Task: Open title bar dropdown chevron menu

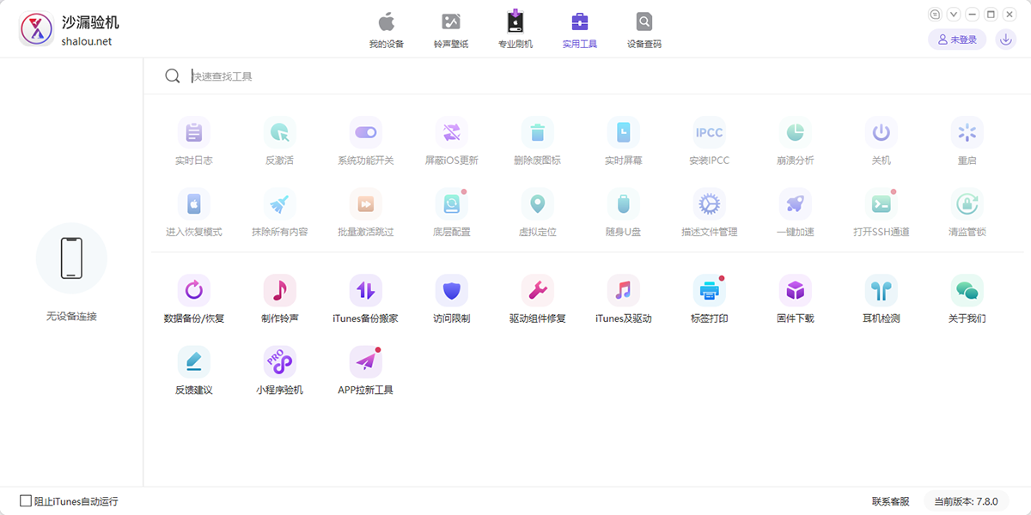Action: tap(954, 15)
